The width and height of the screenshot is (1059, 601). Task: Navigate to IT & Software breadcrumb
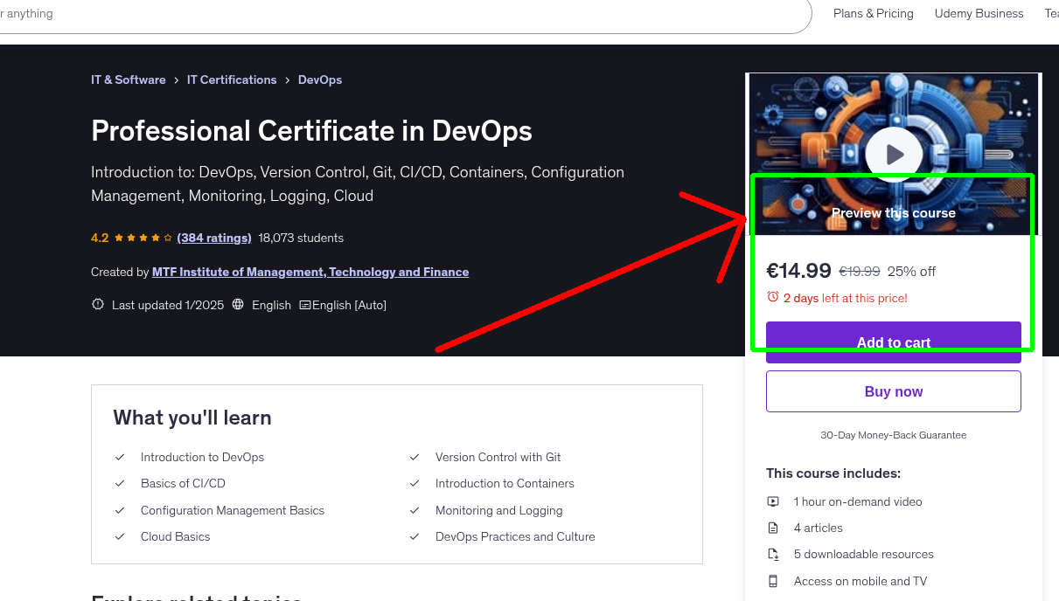128,79
